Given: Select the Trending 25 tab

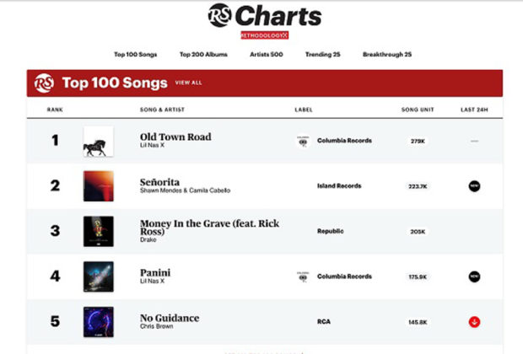Looking at the screenshot, I should [322, 55].
